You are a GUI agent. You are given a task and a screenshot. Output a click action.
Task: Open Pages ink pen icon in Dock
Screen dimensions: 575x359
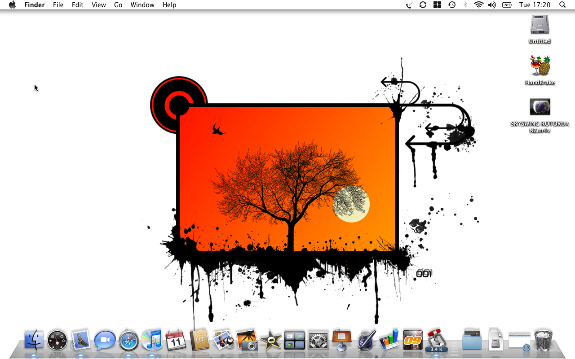pos(366,340)
